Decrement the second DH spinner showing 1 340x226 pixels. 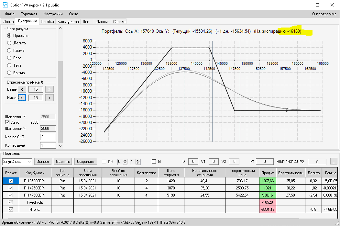(138, 163)
